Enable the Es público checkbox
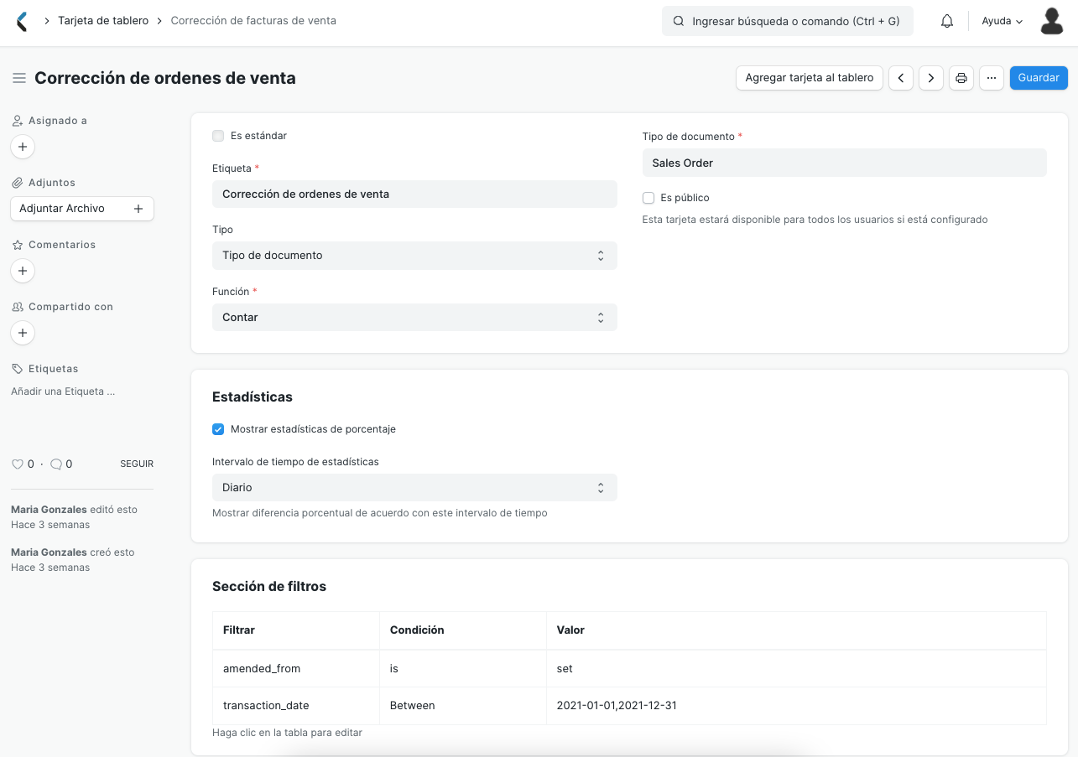Screen dimensions: 1078x757 [x=648, y=198]
